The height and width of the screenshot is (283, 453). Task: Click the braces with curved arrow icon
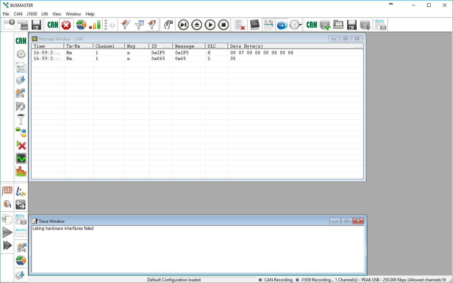[x=168, y=25]
